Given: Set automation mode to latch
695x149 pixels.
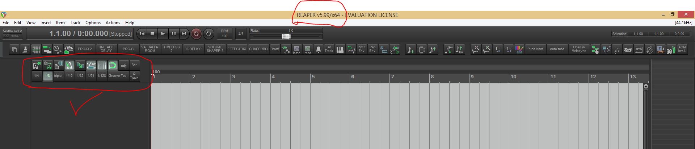Looking at the screenshot, I should click(x=296, y=49).
